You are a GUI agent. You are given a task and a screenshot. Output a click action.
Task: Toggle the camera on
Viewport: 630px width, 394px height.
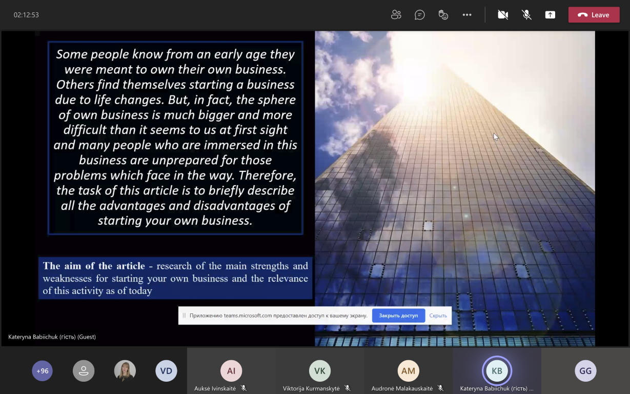tap(503, 15)
